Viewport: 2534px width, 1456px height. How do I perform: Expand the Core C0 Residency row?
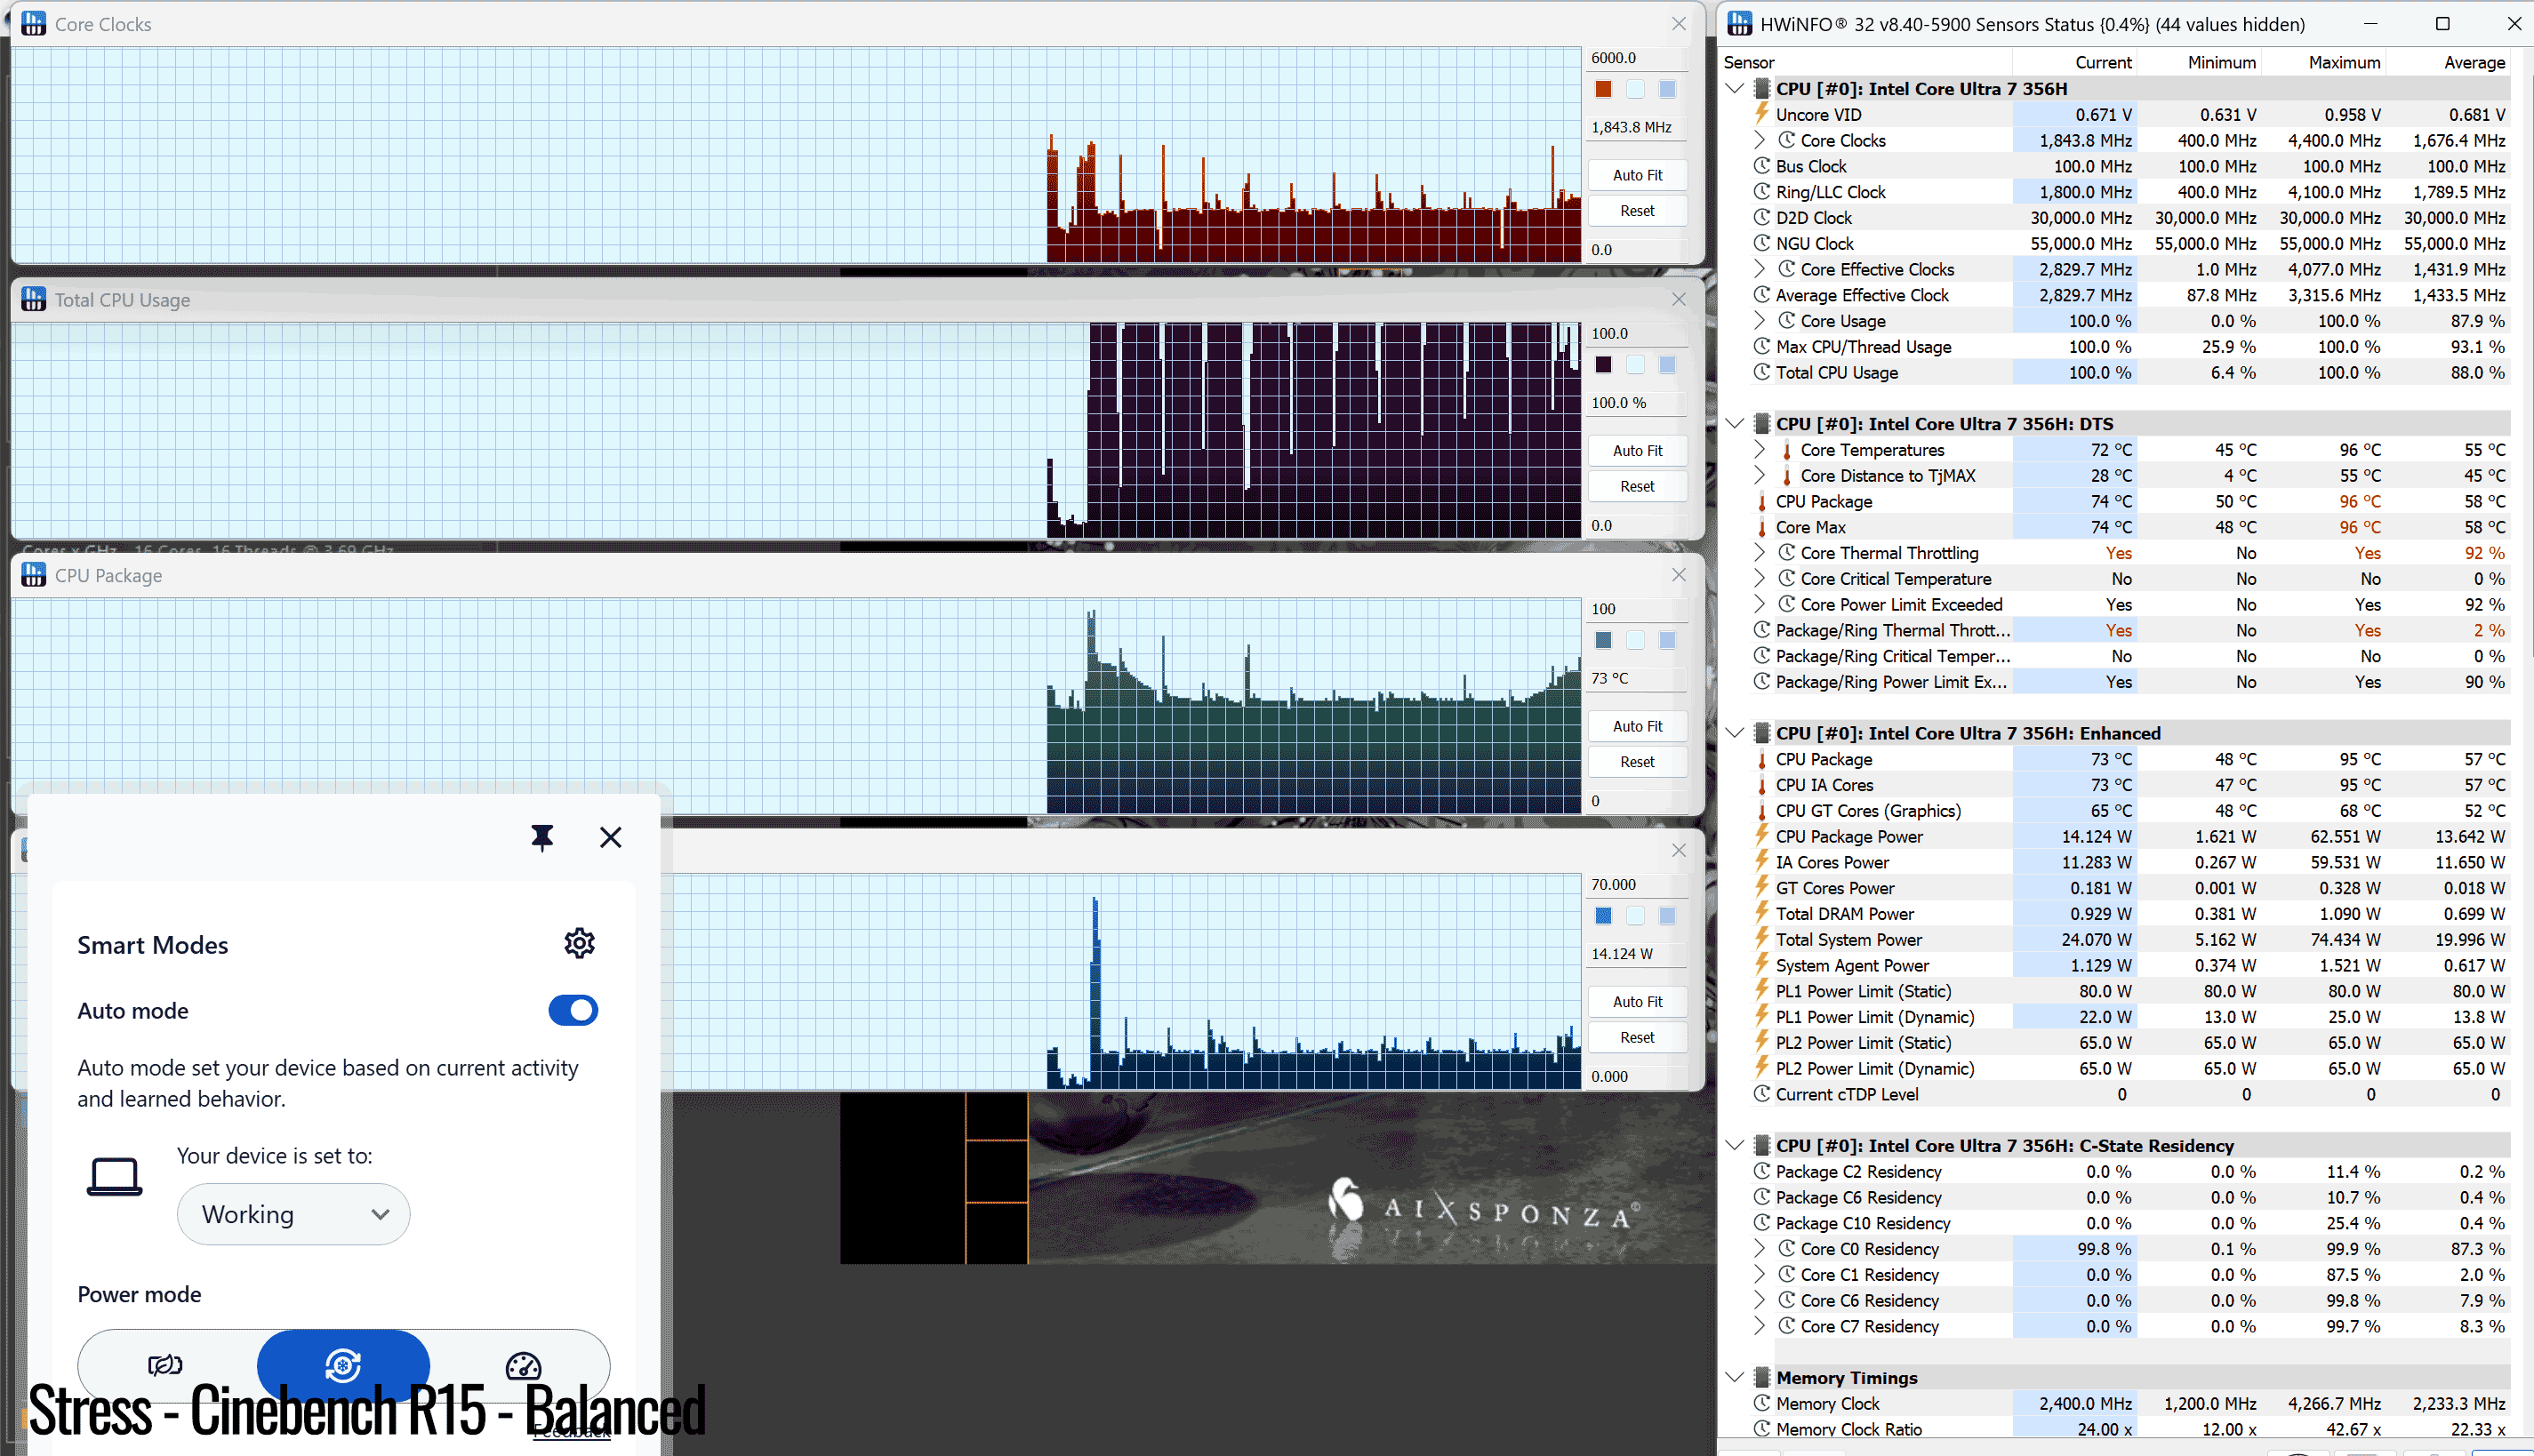coord(1759,1249)
